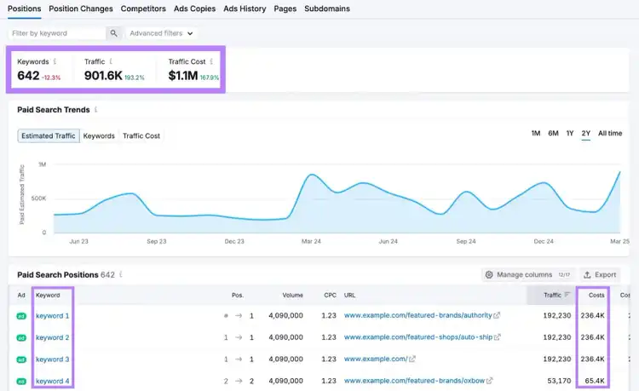The width and height of the screenshot is (639, 391).
Task: Export the paid positions table
Action: [600, 275]
